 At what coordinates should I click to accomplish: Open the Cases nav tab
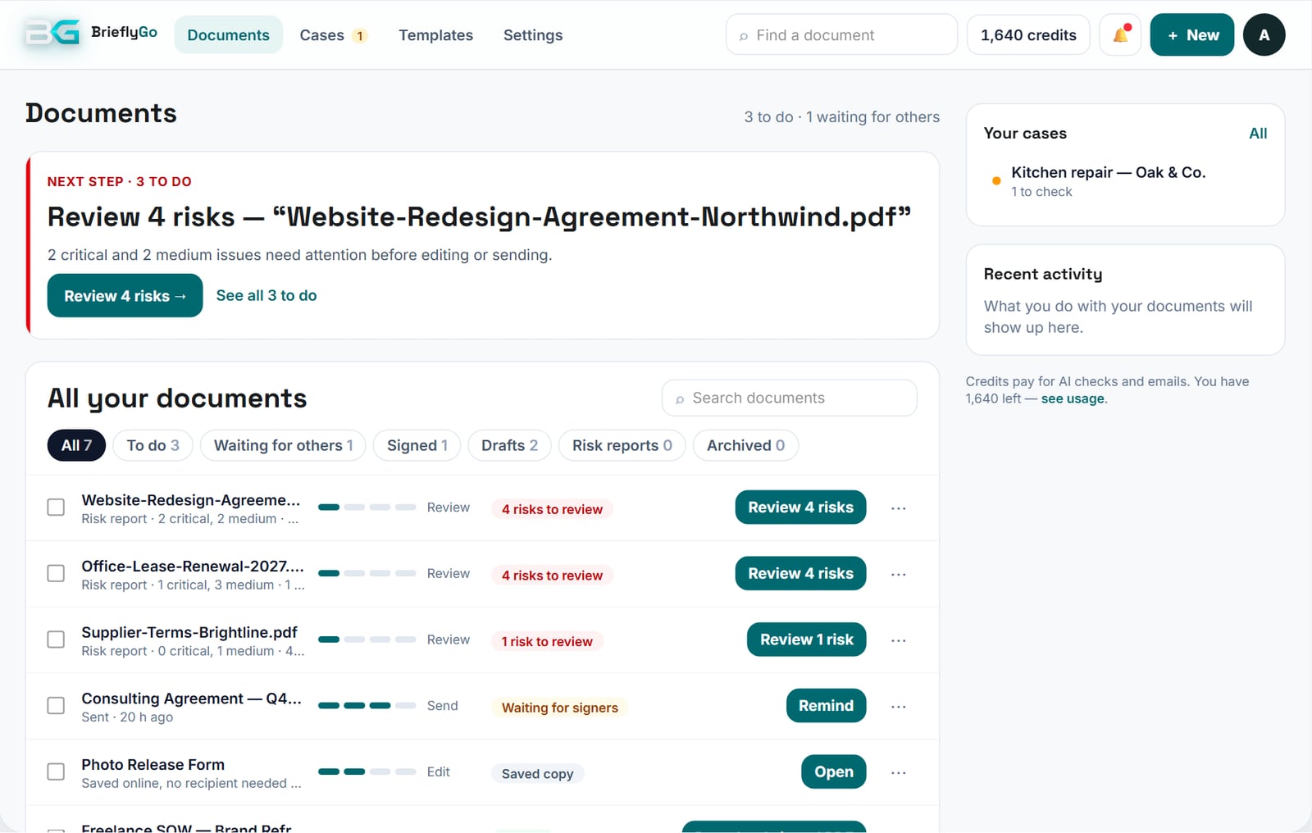coord(333,34)
